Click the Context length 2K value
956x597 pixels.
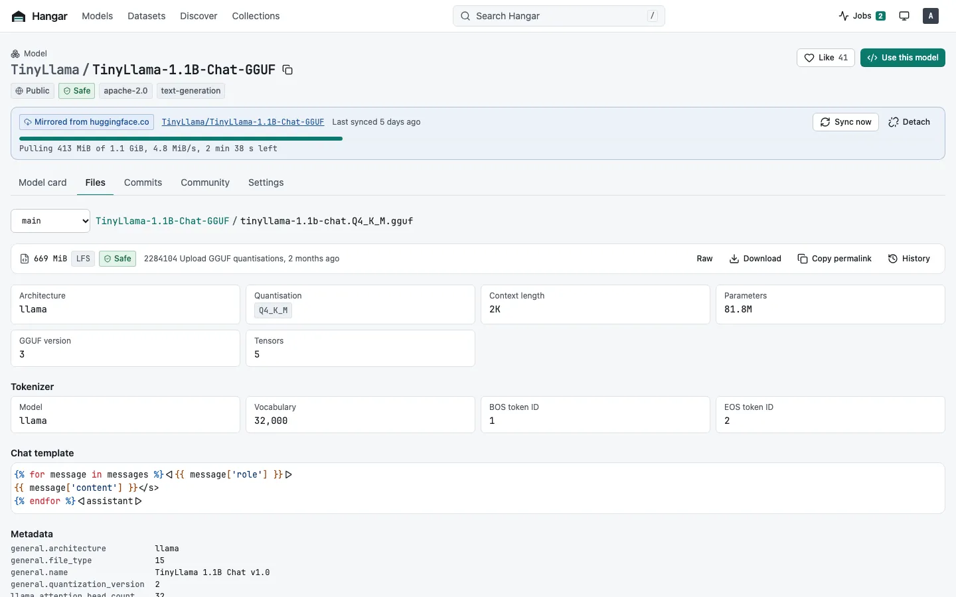click(495, 310)
